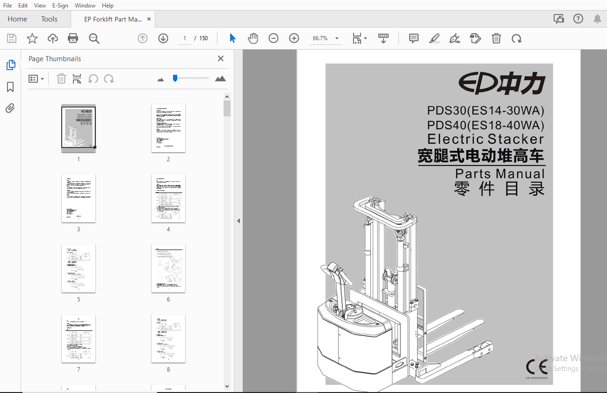Open the Sign document tool

(455, 38)
